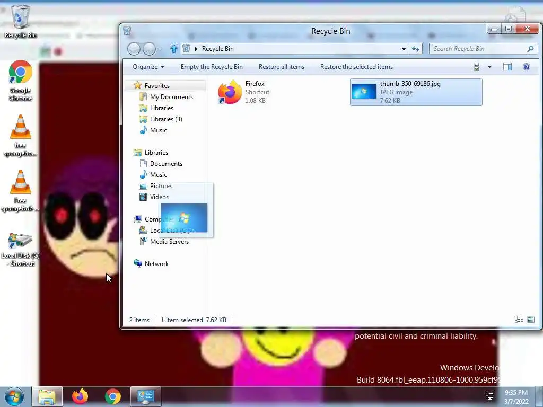The width and height of the screenshot is (543, 407).
Task: Open the Local Disk (C) Shortcut desktop icon
Action: pos(20,250)
